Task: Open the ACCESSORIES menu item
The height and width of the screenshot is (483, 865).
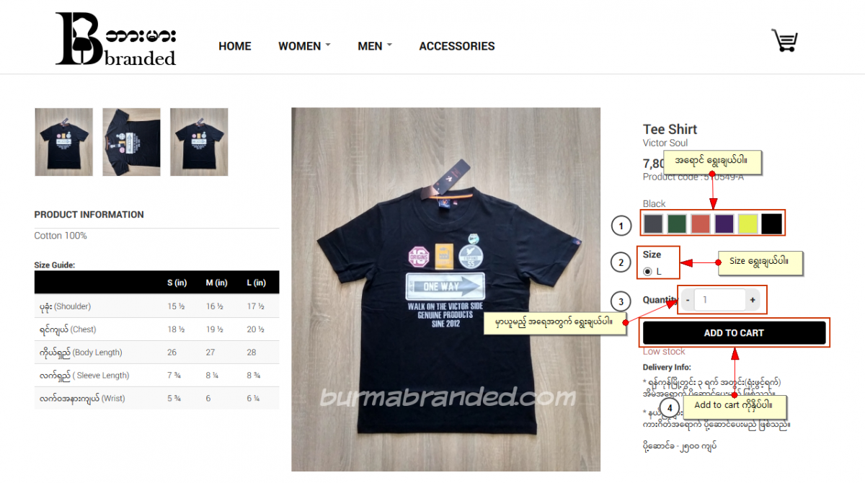Action: pyautogui.click(x=457, y=46)
